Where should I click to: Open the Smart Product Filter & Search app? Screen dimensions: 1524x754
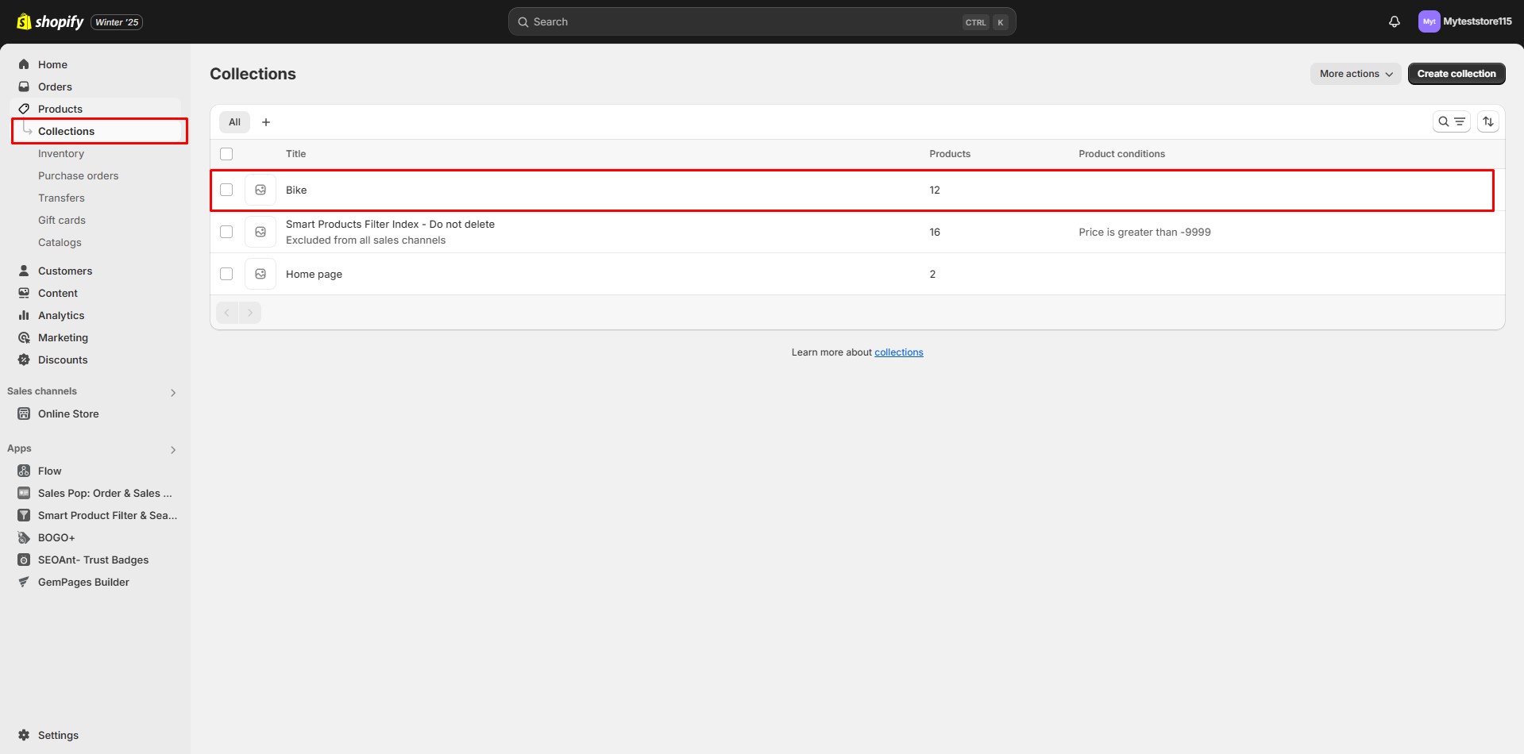tap(107, 515)
